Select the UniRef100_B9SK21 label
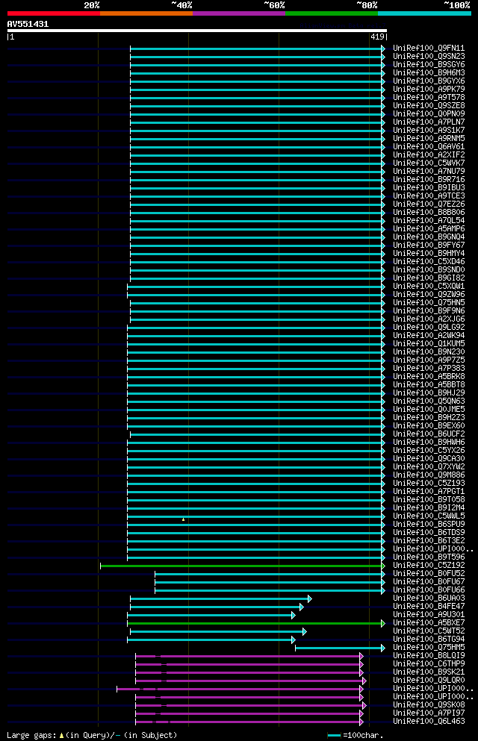 [429, 672]
